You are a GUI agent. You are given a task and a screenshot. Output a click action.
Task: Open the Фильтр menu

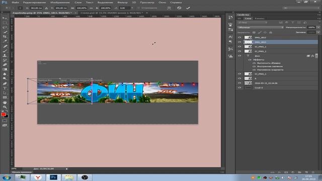(x=122, y=3)
